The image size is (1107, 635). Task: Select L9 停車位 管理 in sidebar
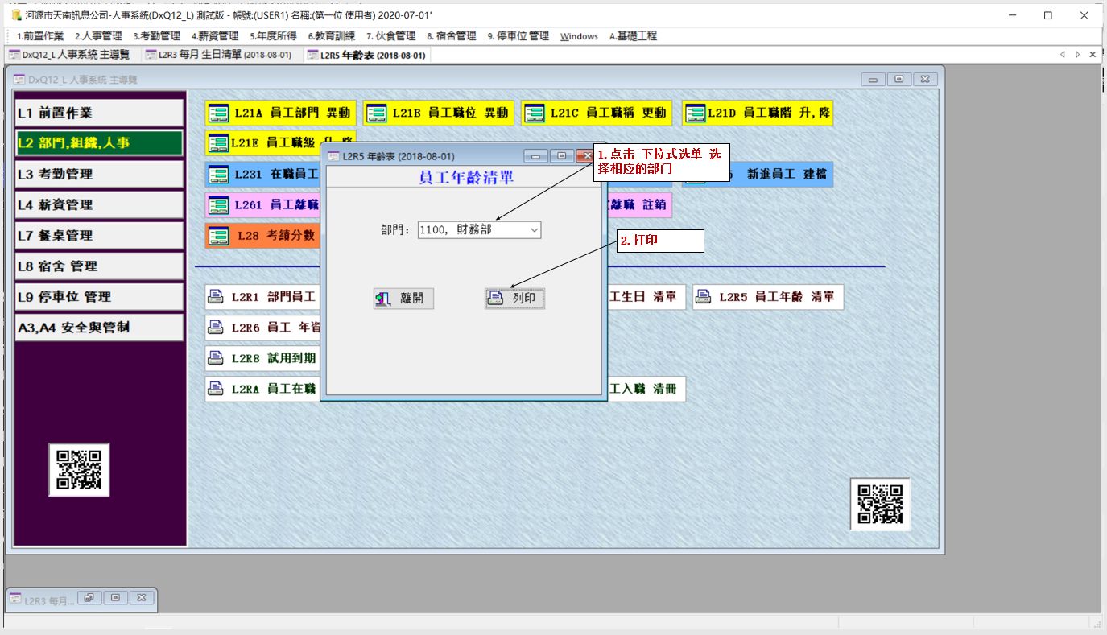[99, 296]
